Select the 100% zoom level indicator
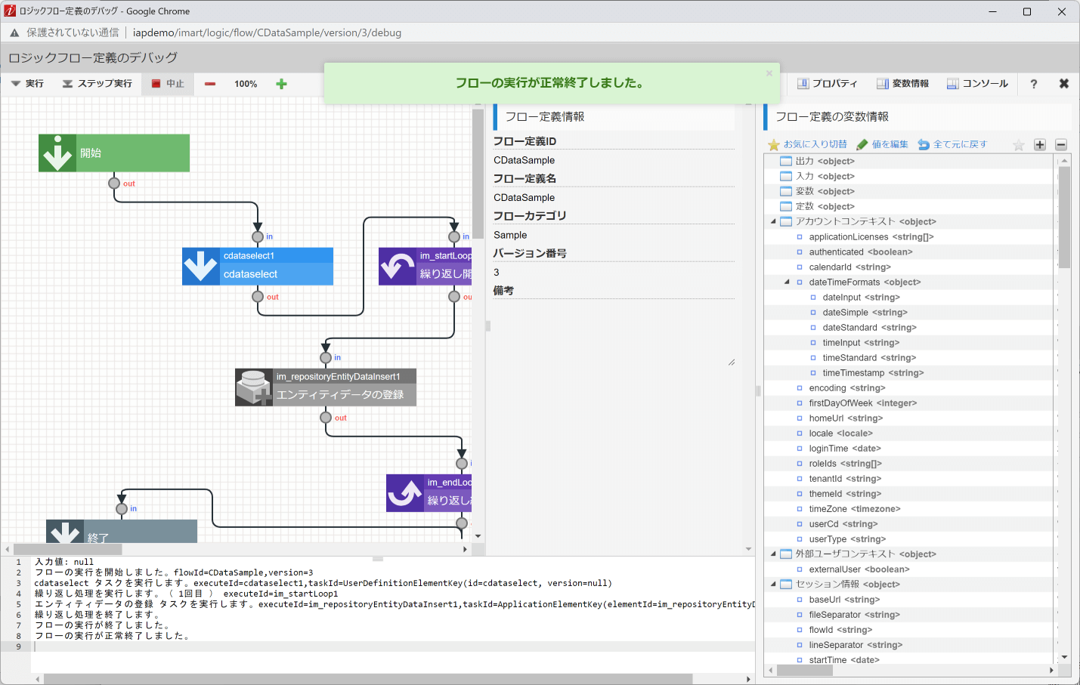 pos(245,84)
